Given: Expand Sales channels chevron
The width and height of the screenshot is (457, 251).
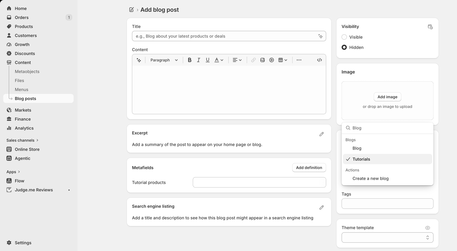Looking at the screenshot, I should 37,140.
